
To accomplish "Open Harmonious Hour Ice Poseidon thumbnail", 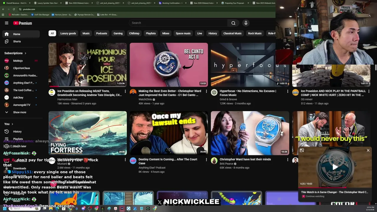I will point(88,65).
